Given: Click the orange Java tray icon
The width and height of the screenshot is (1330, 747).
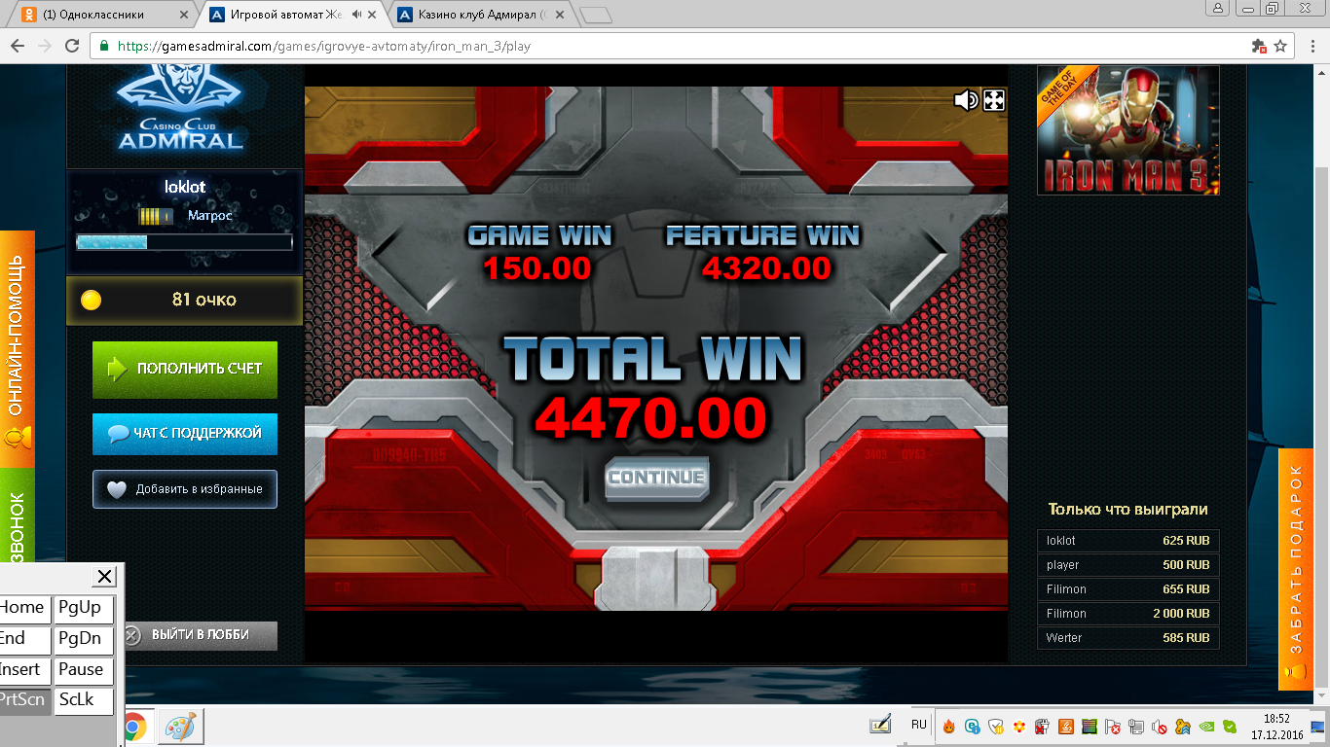Looking at the screenshot, I should pos(1065,727).
